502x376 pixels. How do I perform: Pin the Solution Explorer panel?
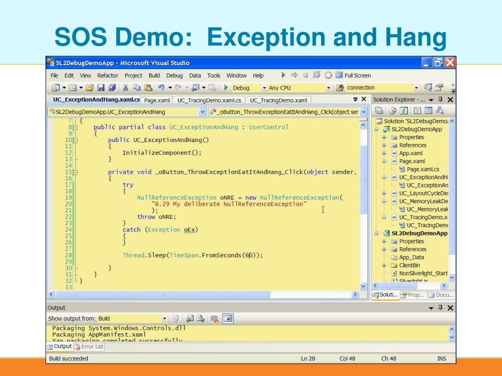pos(441,100)
